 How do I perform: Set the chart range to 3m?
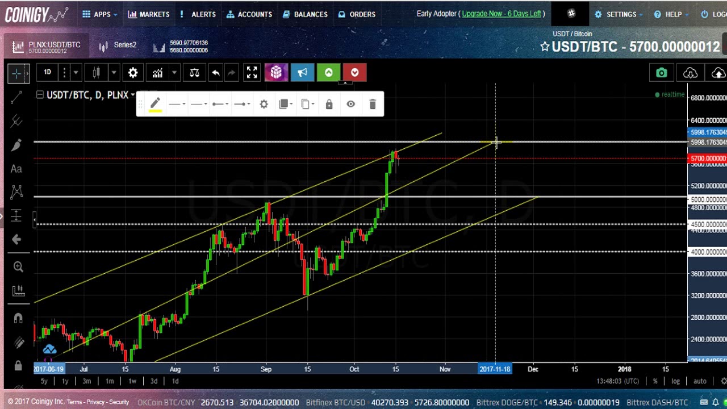click(86, 381)
